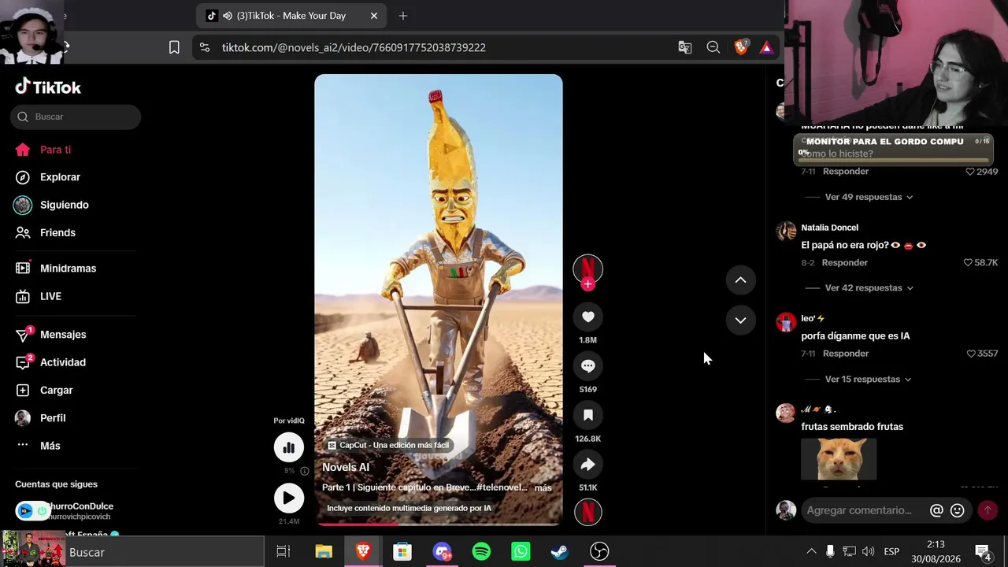The height and width of the screenshot is (567, 1008).
Task: Click the TikTok logo in the sidebar
Action: point(48,87)
